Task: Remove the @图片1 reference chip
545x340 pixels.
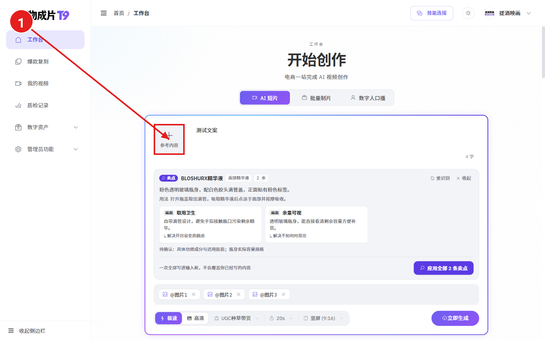Action: tap(194, 294)
